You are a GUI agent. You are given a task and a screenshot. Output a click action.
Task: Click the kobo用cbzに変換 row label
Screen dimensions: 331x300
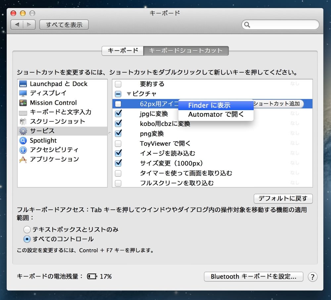tap(165, 124)
